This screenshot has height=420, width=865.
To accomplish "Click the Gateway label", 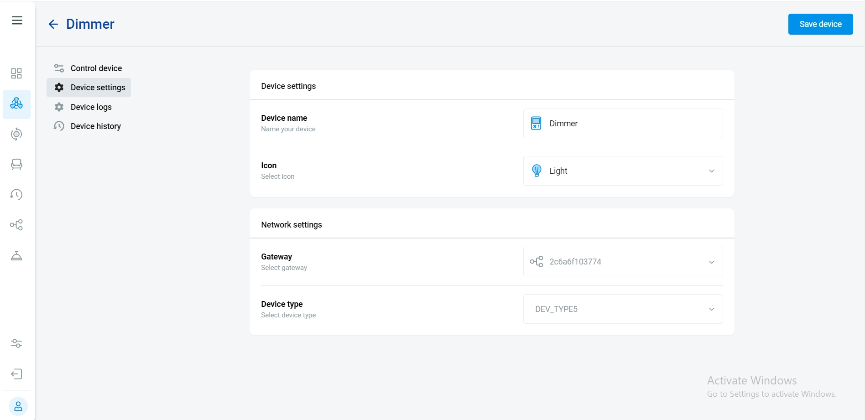I will pyautogui.click(x=276, y=257).
